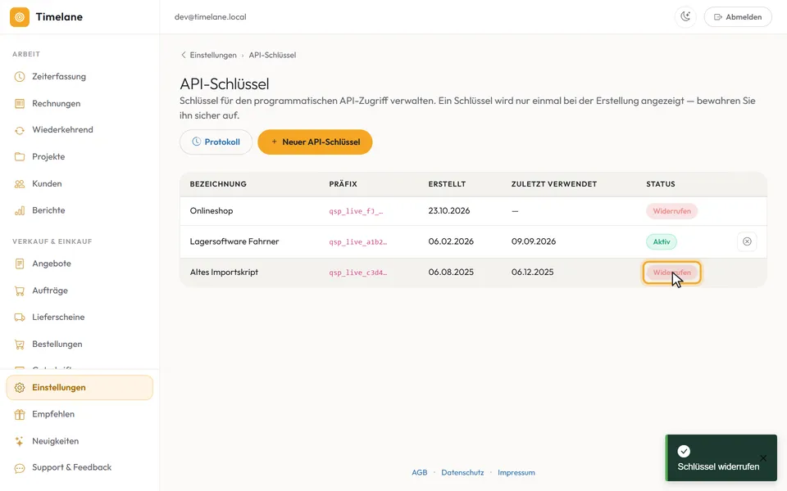The image size is (787, 491).
Task: Click the Einstellungen gear icon
Action: (x=20, y=388)
